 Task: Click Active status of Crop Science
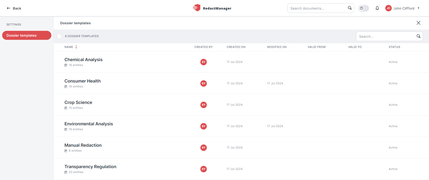393,105
